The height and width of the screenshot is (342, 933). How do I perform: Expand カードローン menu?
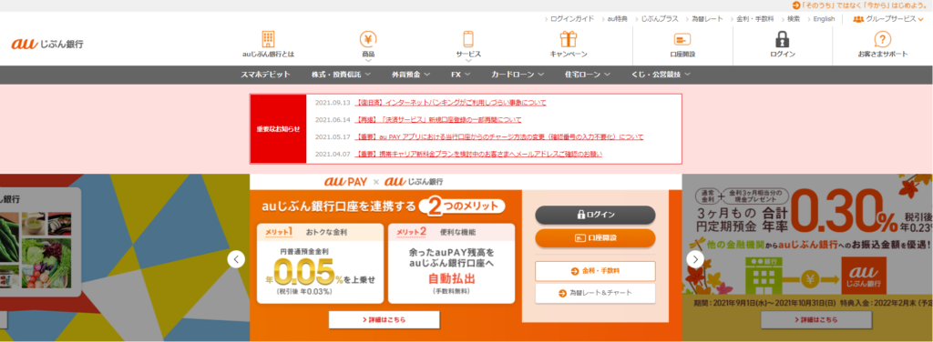point(518,75)
